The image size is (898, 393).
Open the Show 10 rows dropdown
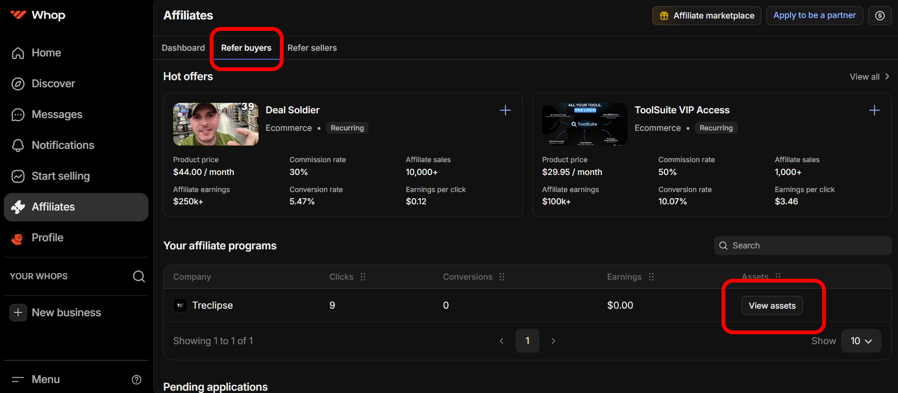[861, 341]
